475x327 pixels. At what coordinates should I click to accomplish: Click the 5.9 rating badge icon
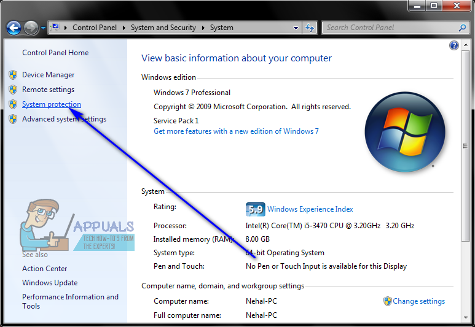[256, 209]
